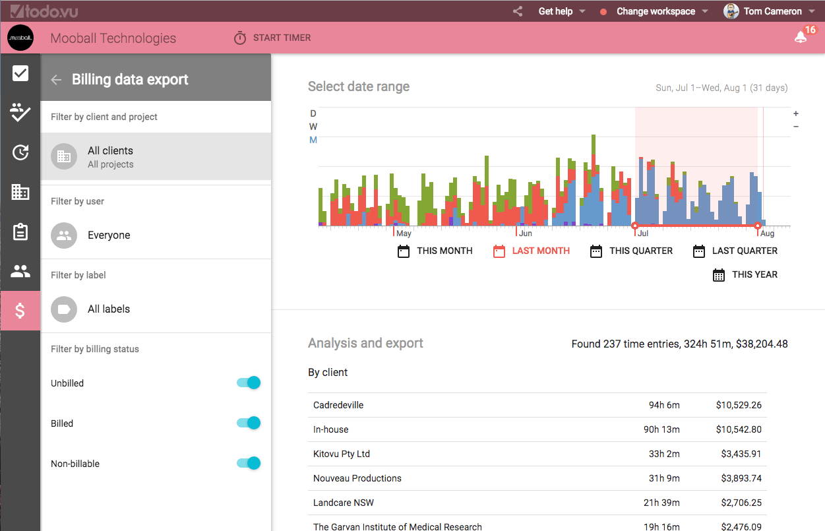Click the Jun marker on the timeline
Image resolution: width=825 pixels, height=531 pixels.
tap(525, 234)
